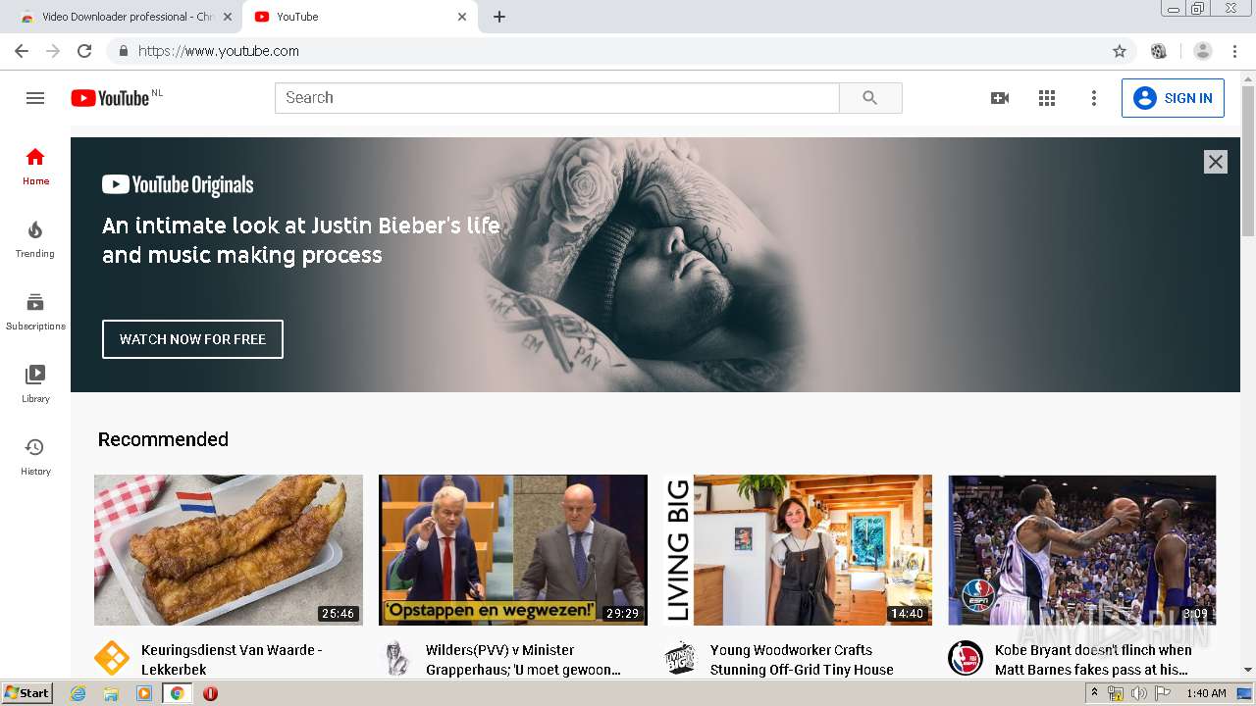
Task: Go to Home in the sidebar
Action: click(35, 166)
